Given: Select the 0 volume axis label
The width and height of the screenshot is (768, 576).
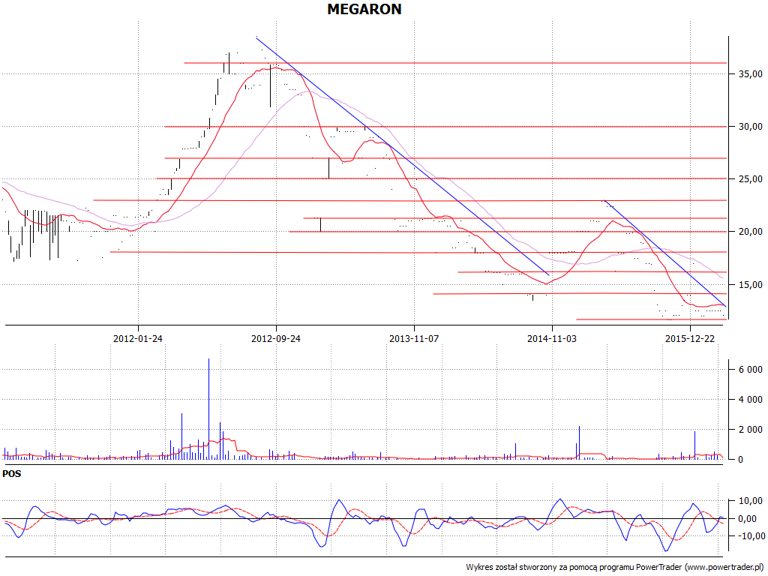Looking at the screenshot, I should coord(741,460).
